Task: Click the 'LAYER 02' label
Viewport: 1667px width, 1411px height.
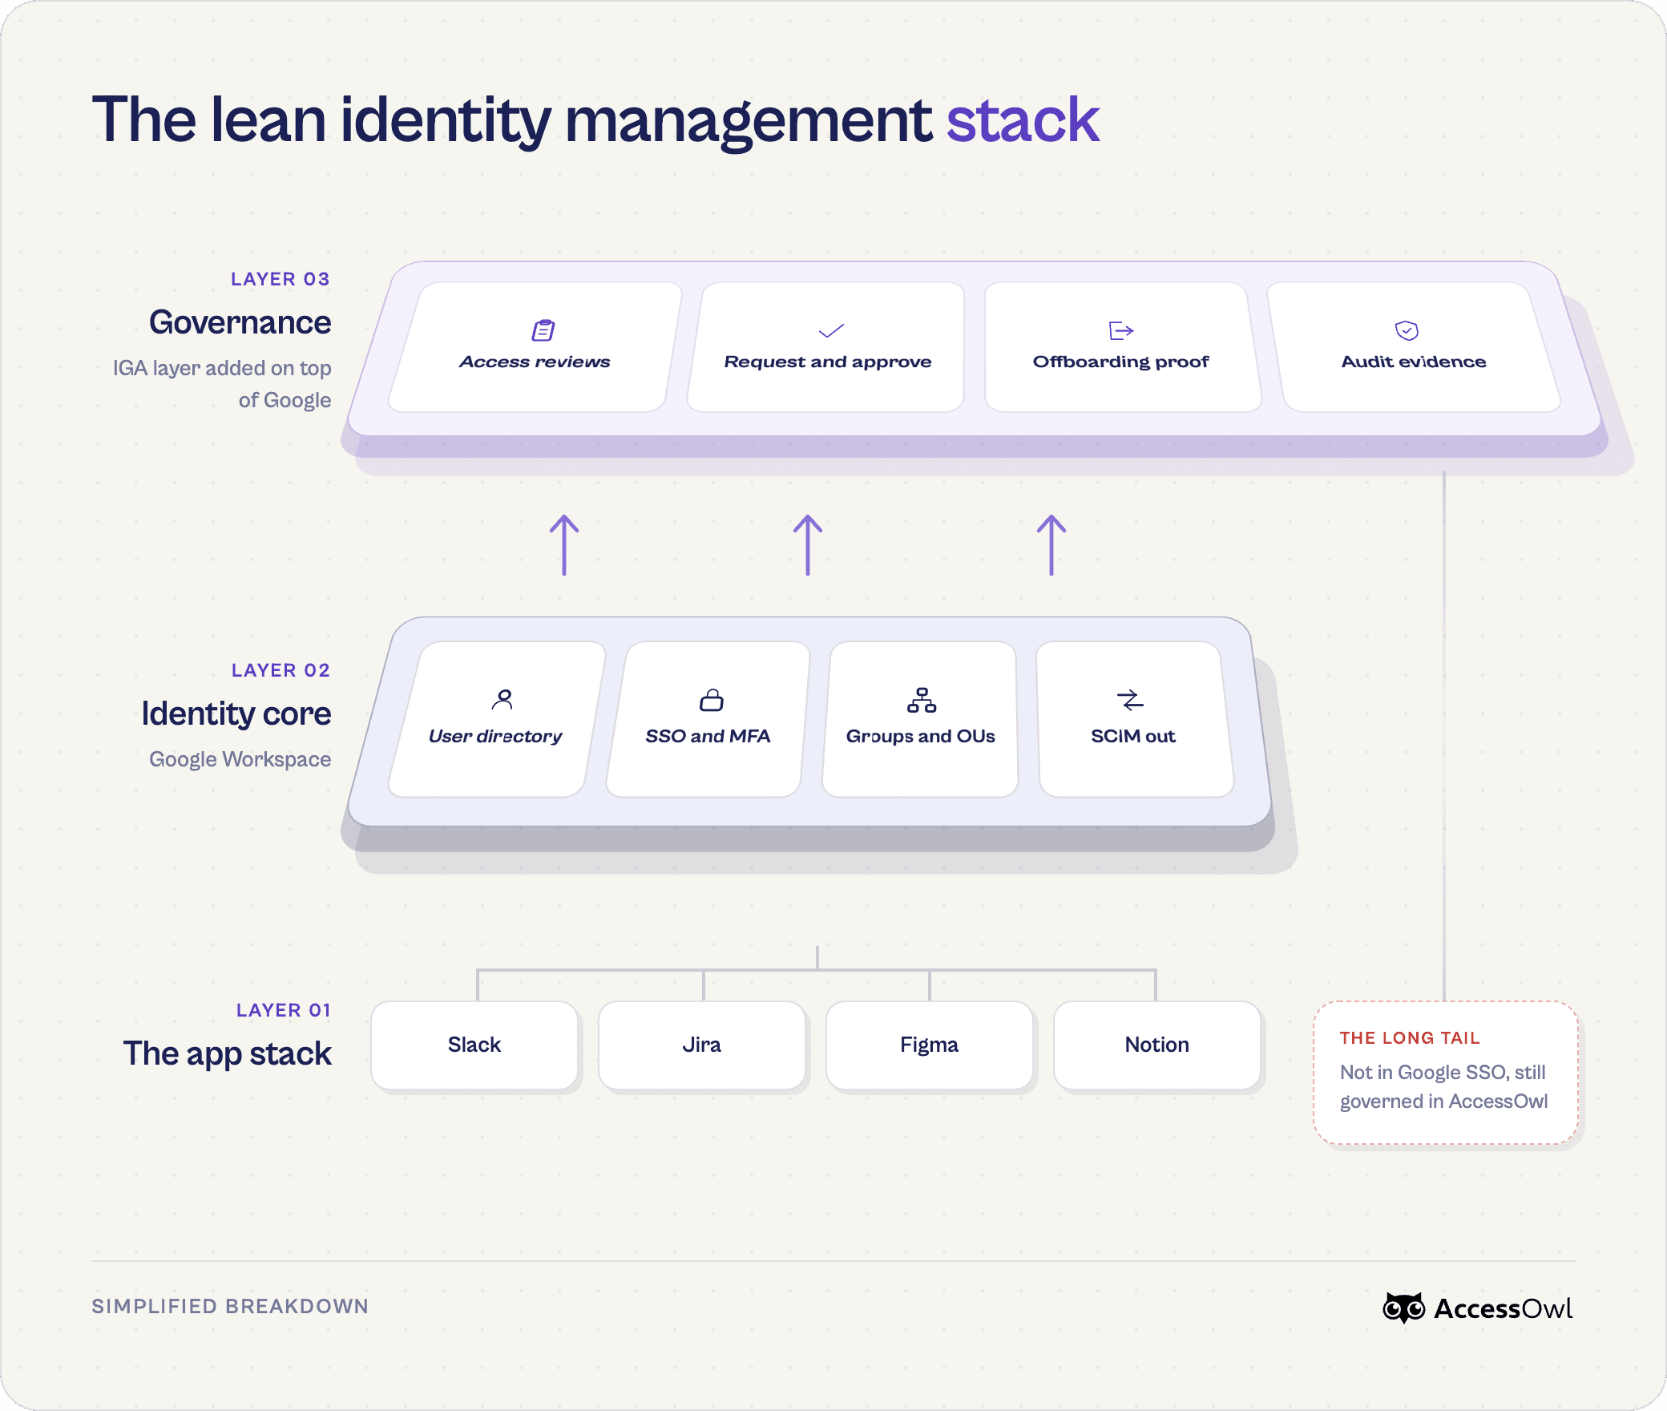Action: point(281,670)
